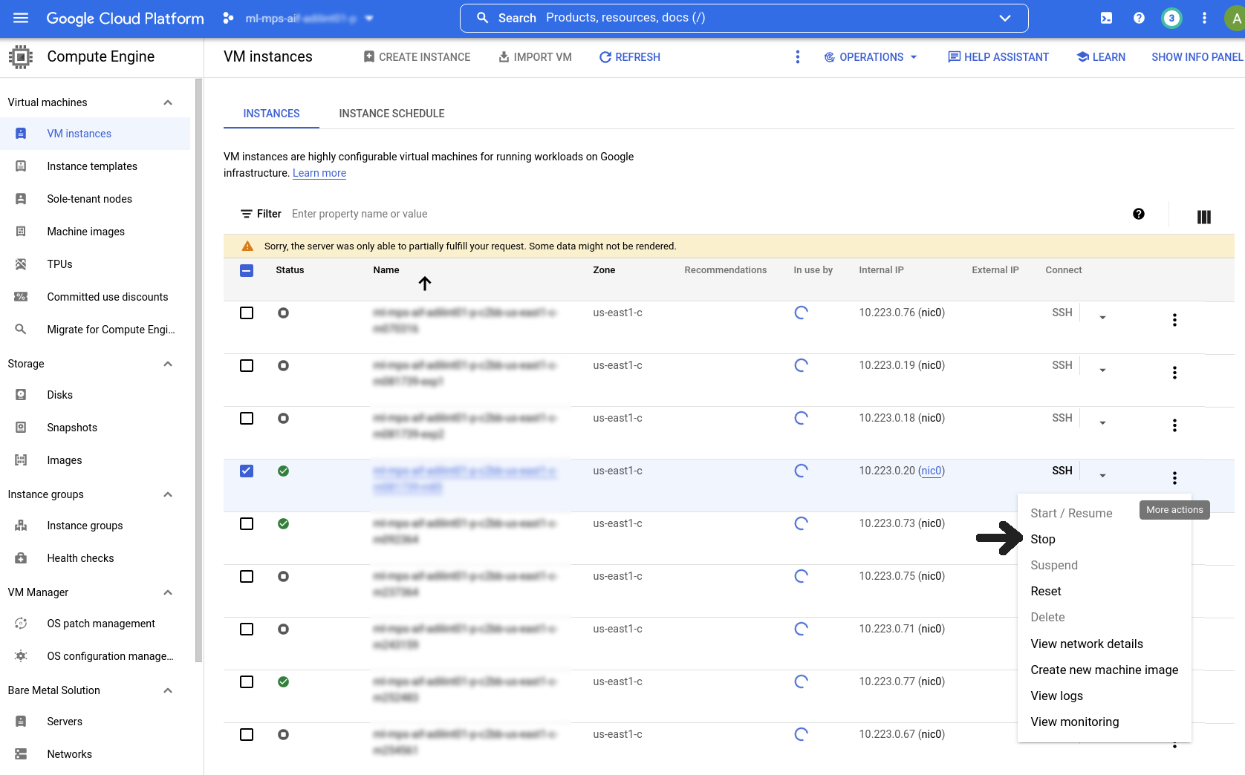Viewport: 1245px width, 775px height.
Task: Click the Create Instance button
Action: point(417,57)
